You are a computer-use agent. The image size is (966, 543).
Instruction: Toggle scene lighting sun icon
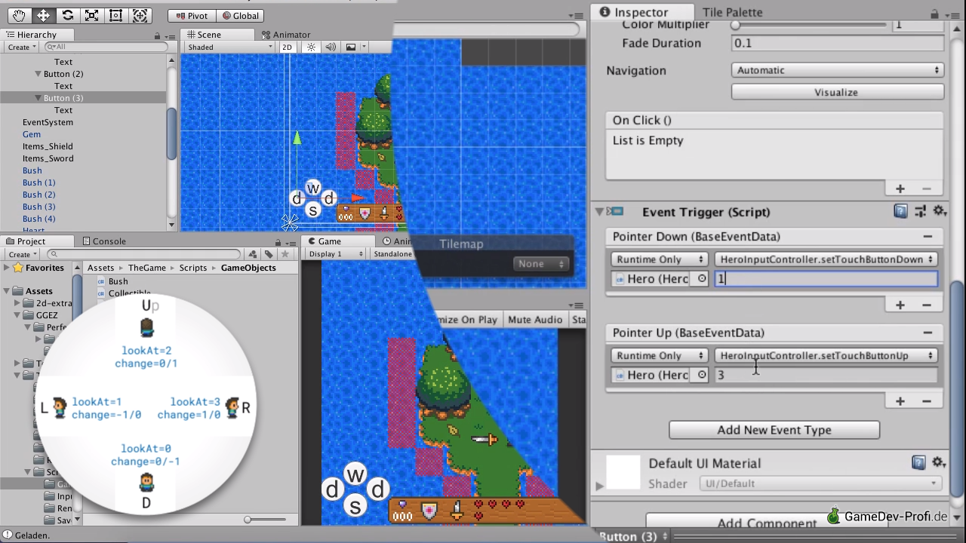pos(311,47)
